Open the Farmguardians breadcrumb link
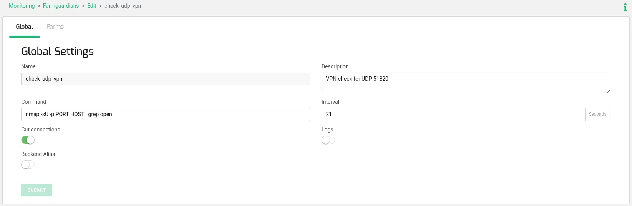 (61, 6)
